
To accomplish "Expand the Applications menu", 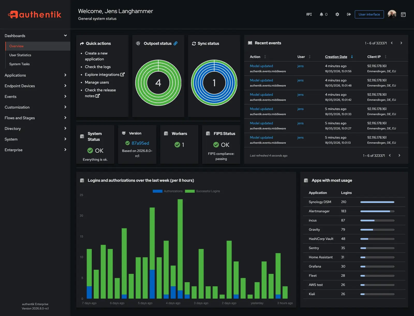I will pyautogui.click(x=35, y=75).
